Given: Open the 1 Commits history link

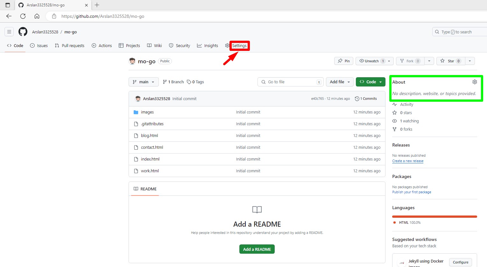Looking at the screenshot, I should (x=366, y=99).
